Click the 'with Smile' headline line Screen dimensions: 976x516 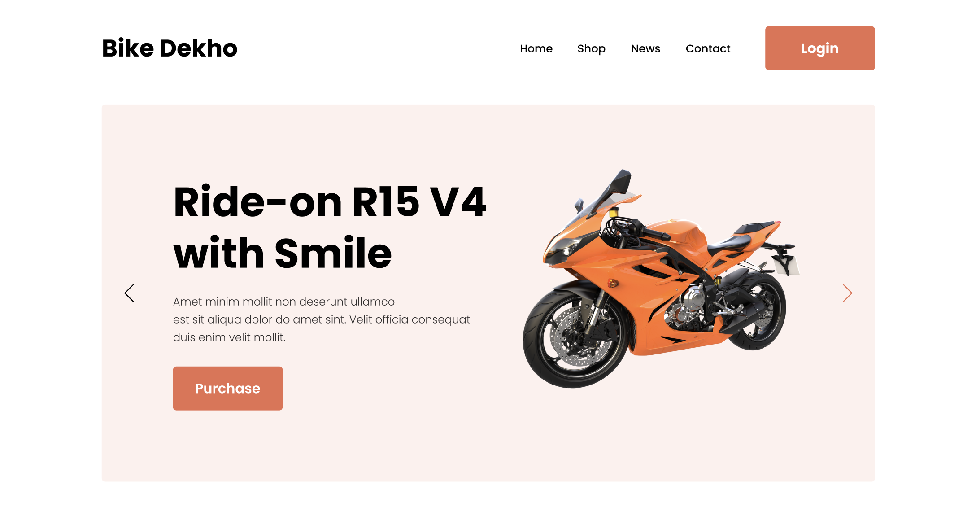(x=283, y=253)
